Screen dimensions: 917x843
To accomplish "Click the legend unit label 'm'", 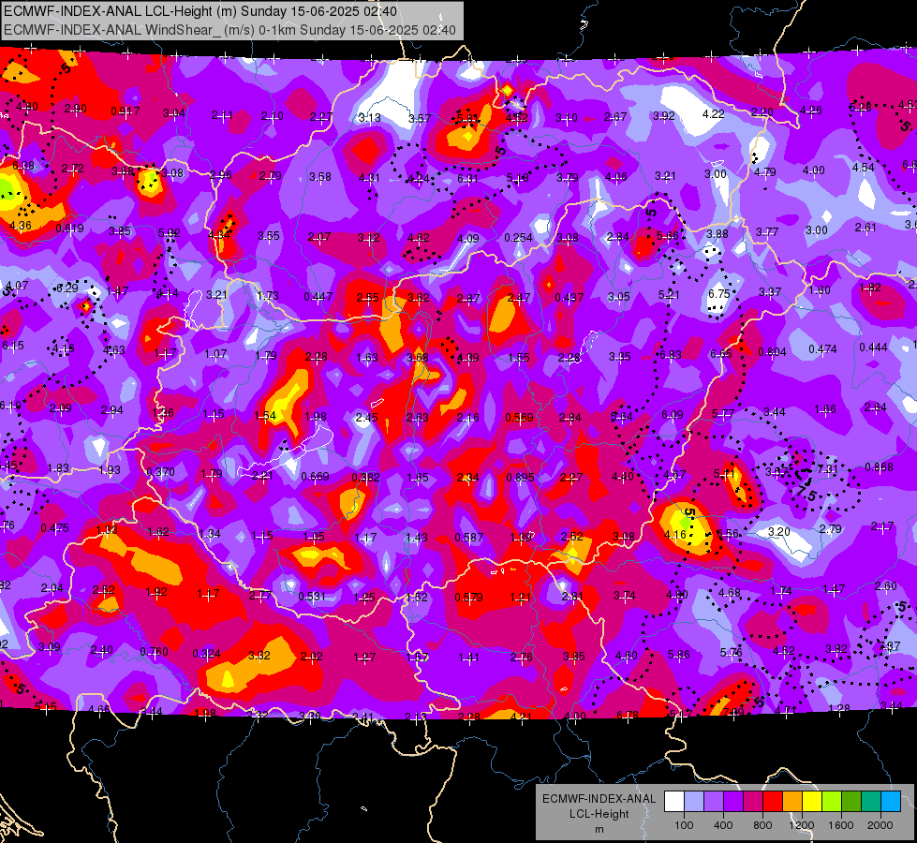I will point(599,830).
